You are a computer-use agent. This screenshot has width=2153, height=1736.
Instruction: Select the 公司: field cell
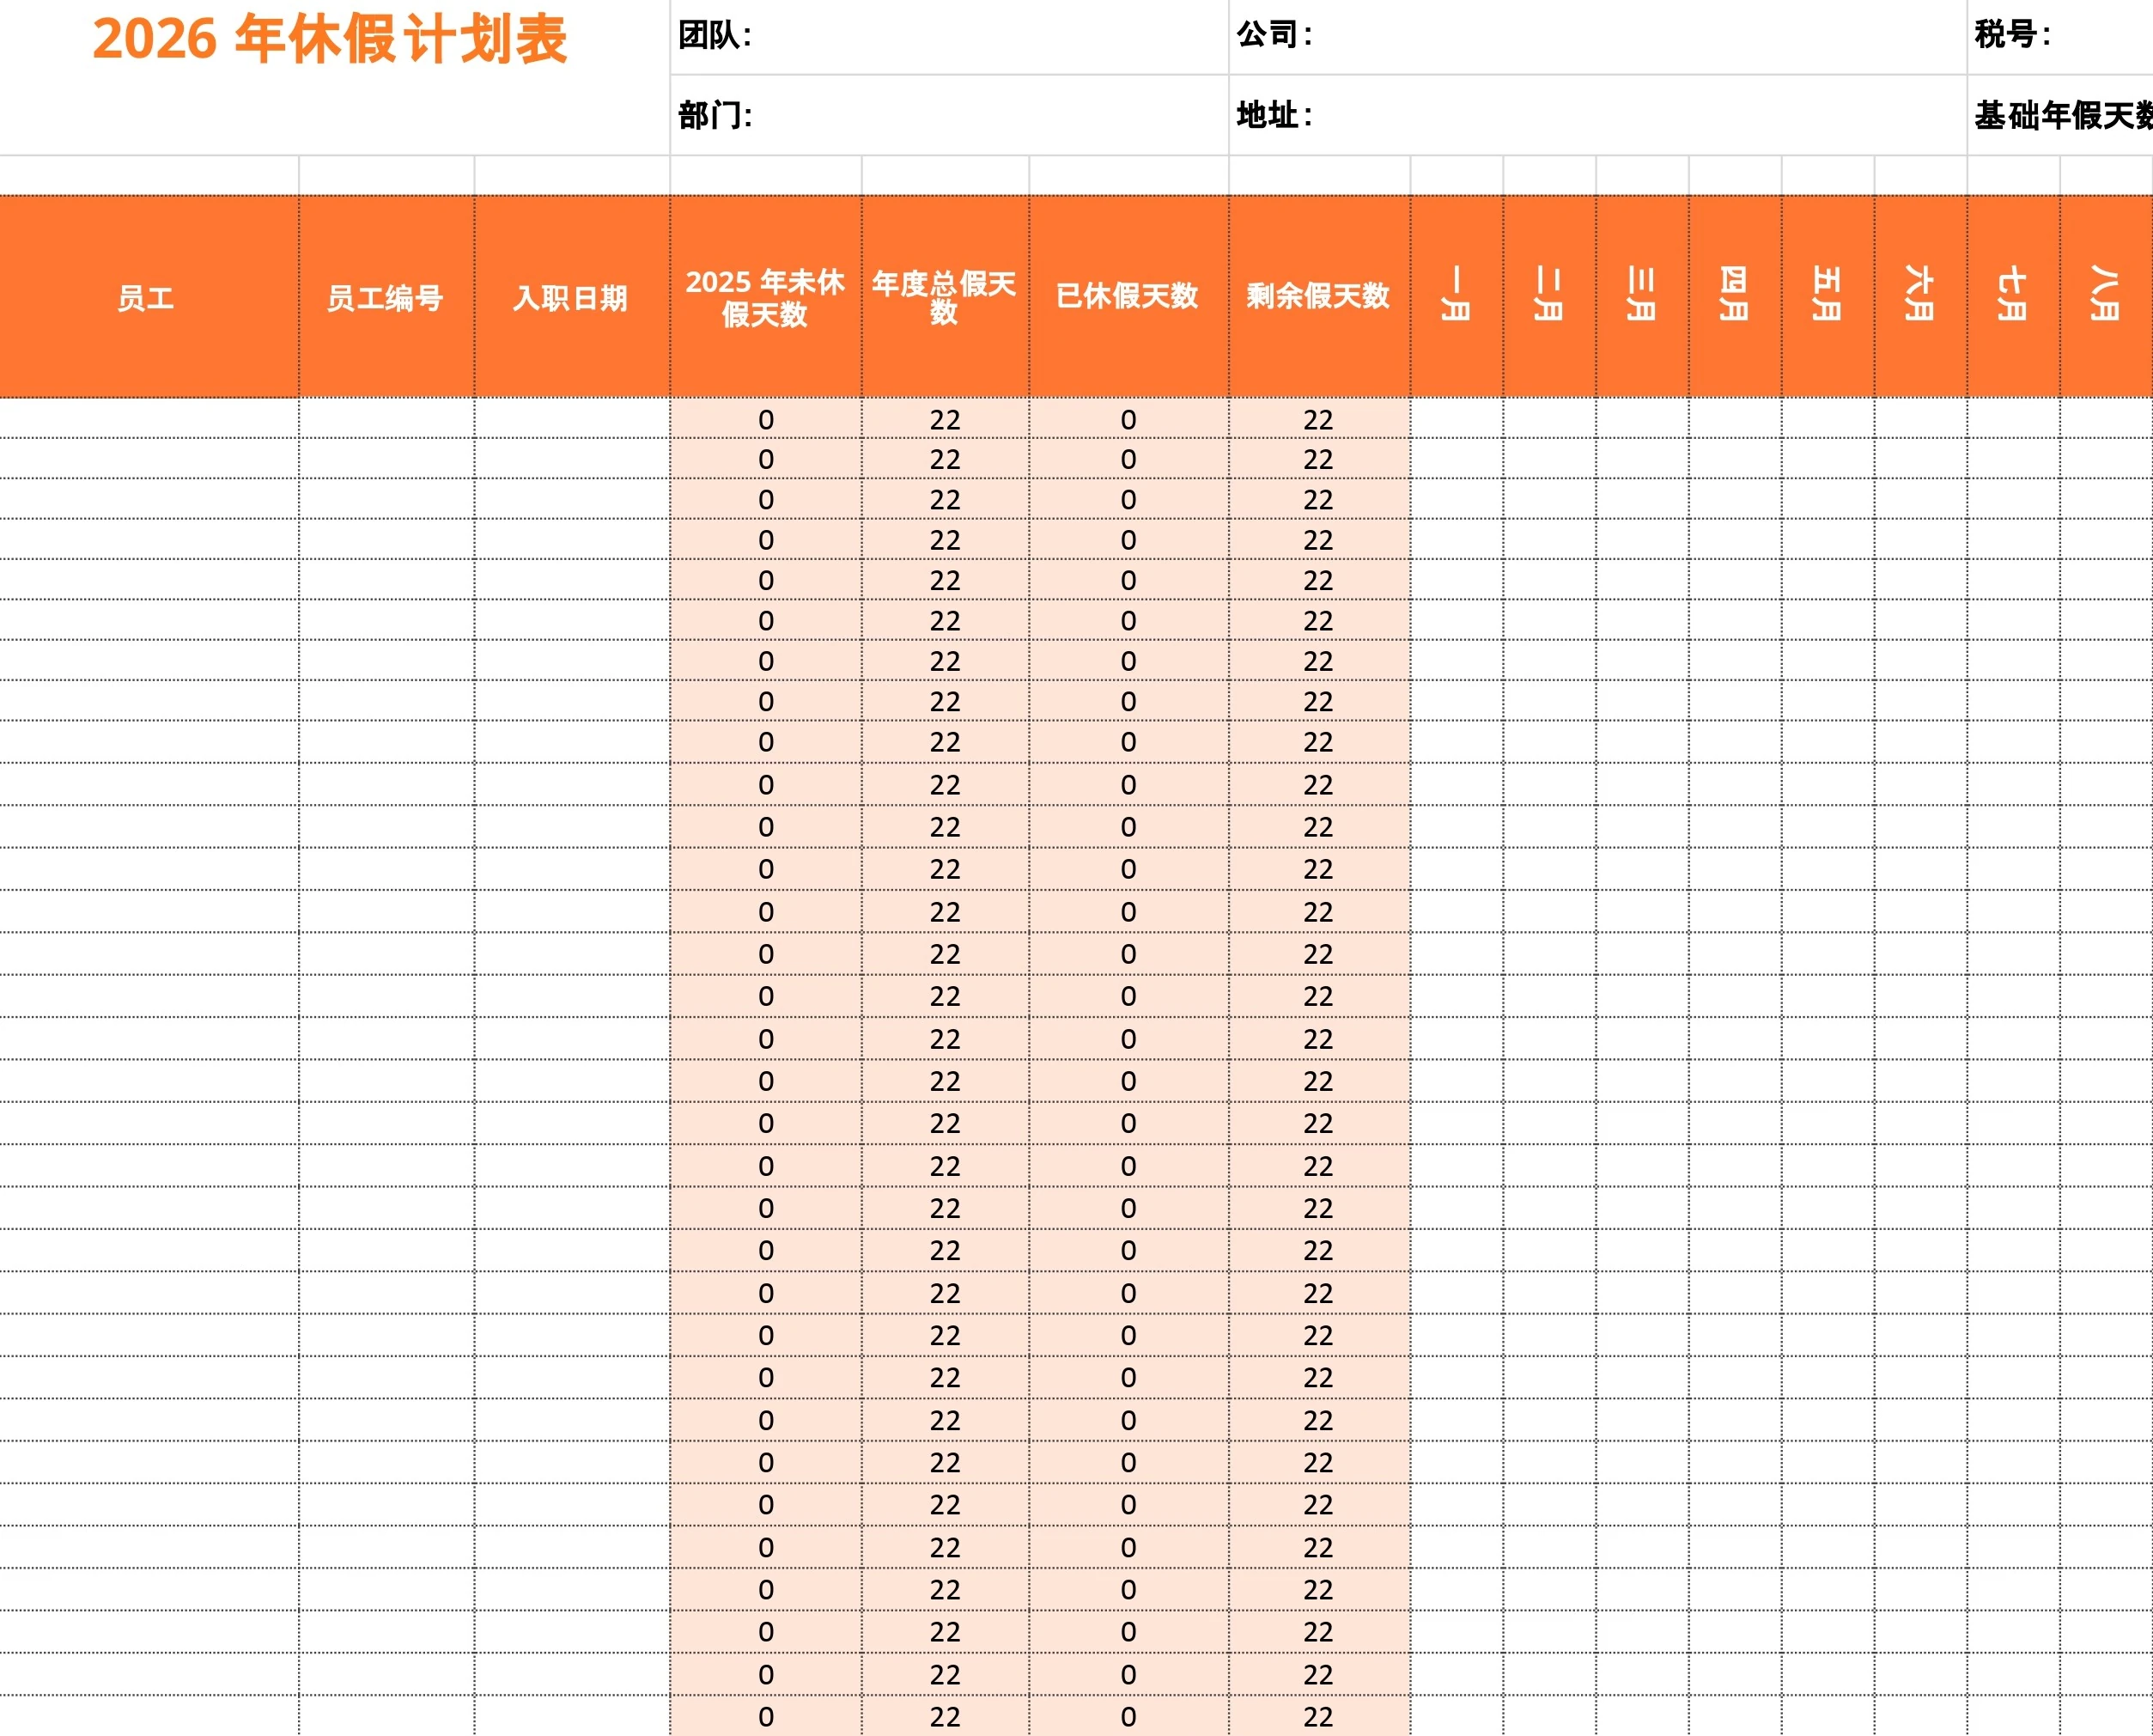pos(1597,37)
